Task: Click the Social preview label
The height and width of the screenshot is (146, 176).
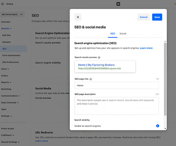Action: point(43,98)
